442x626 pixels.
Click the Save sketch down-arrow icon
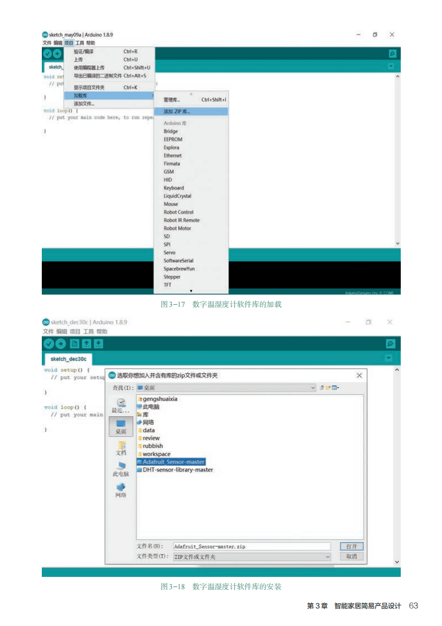pyautogui.click(x=99, y=344)
